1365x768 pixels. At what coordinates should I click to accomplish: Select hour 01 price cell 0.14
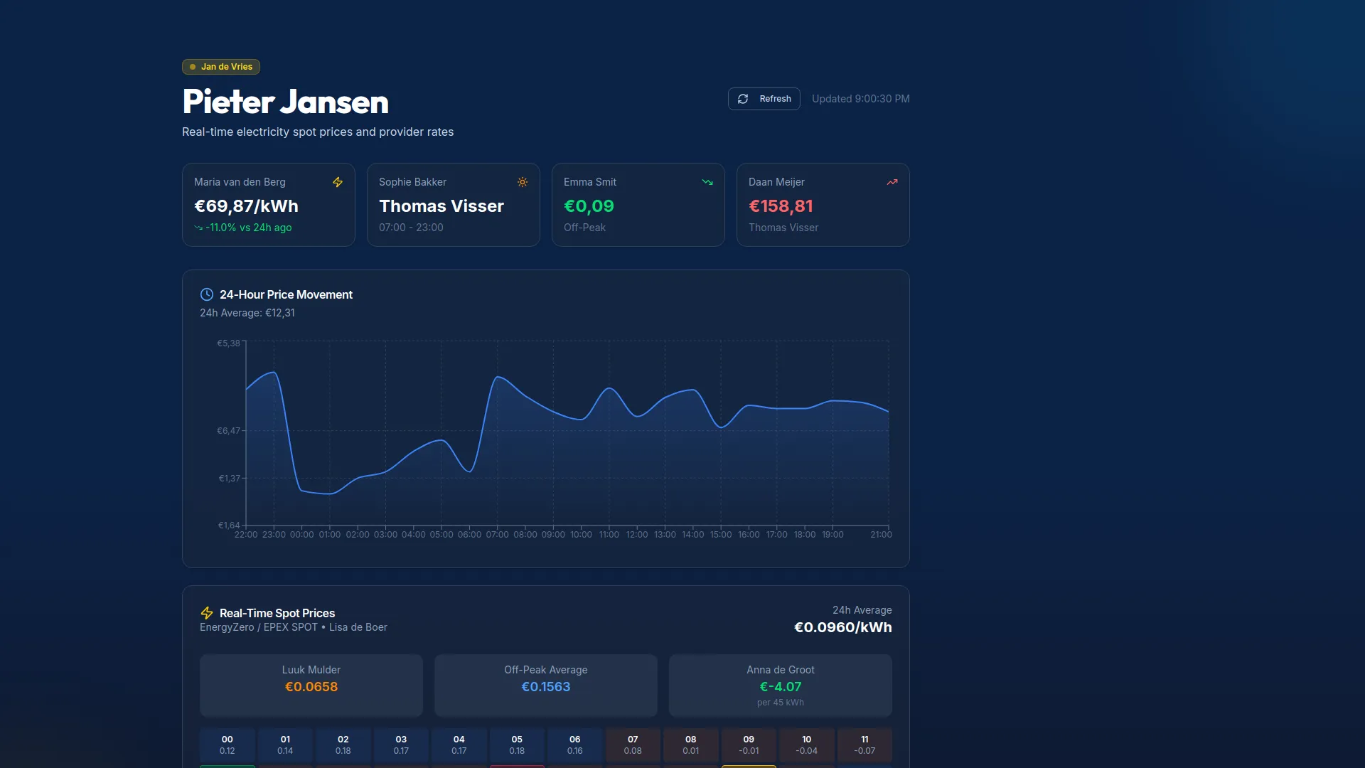[x=285, y=745]
